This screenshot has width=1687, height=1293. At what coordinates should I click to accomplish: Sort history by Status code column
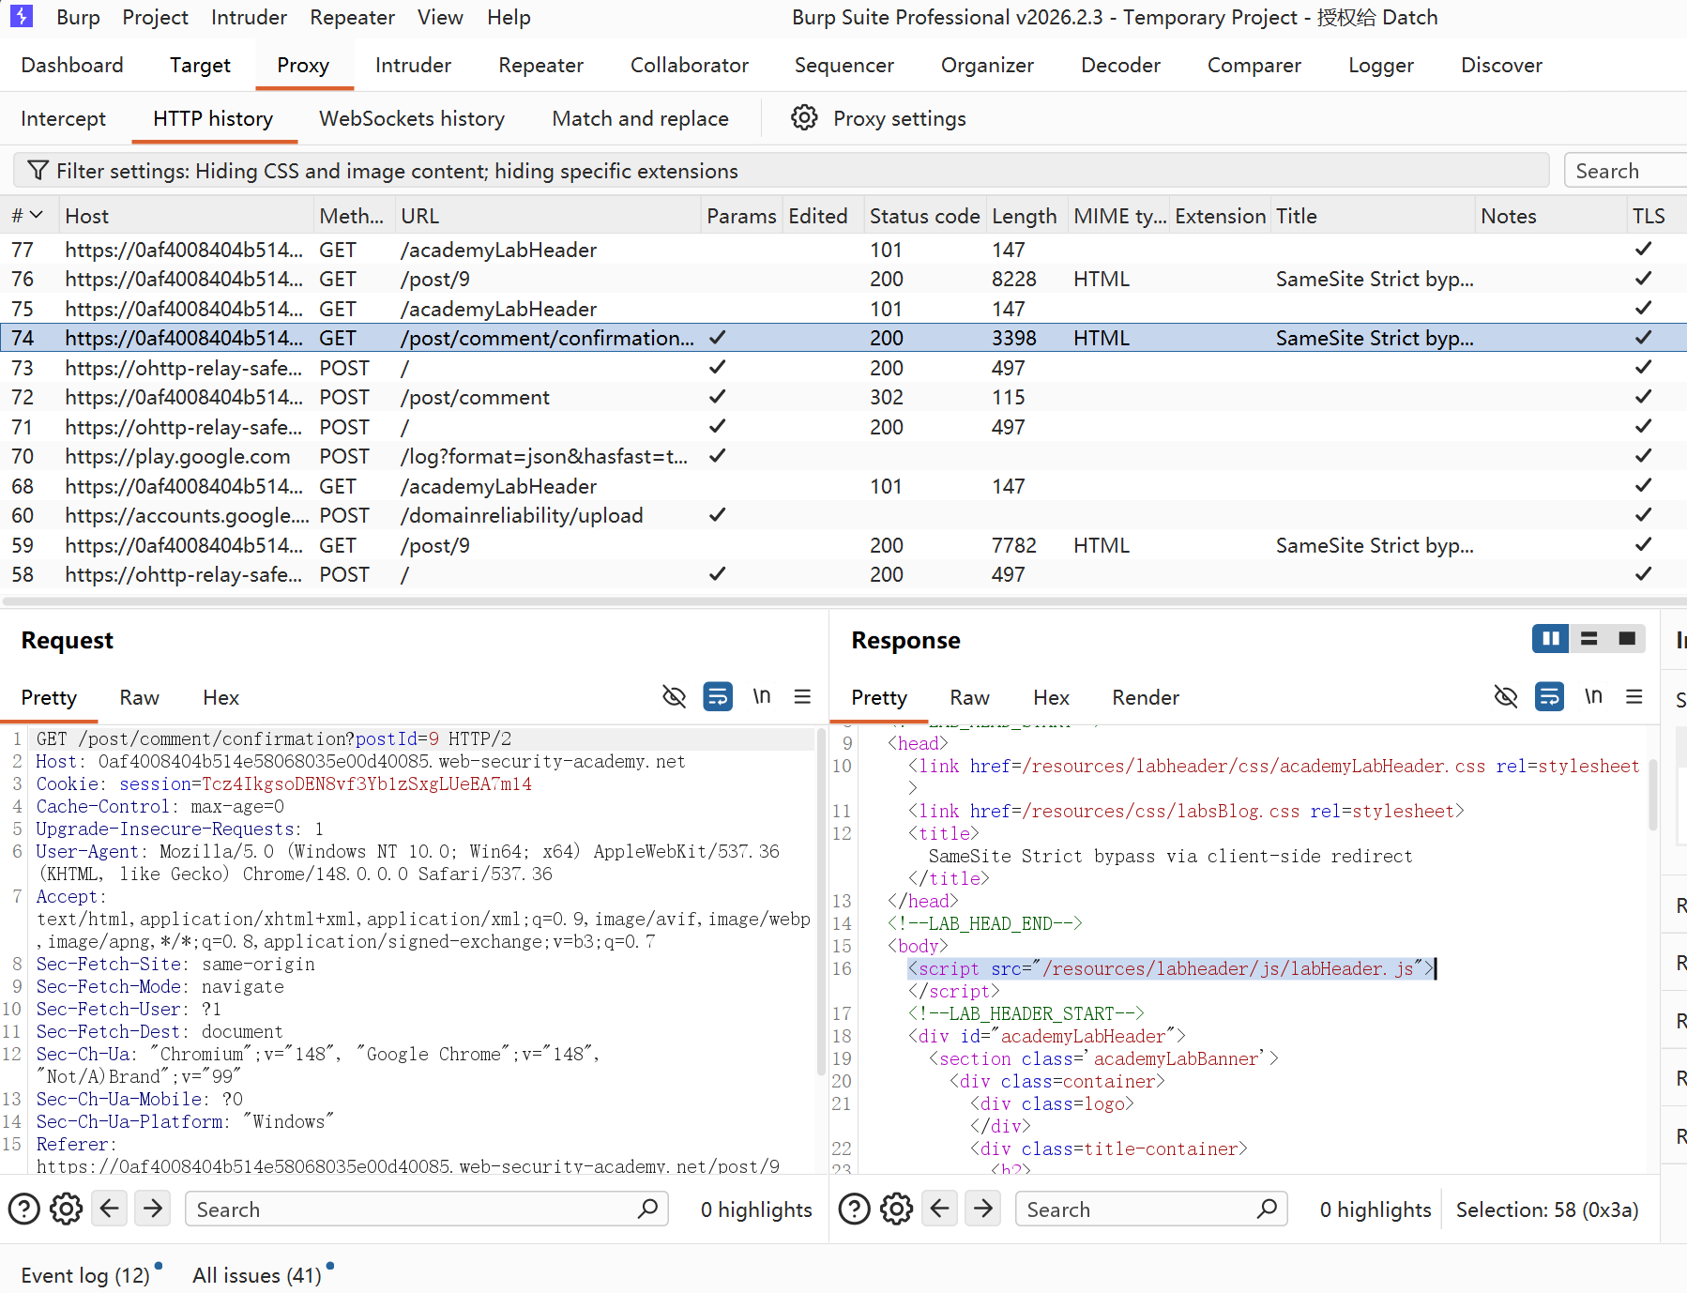[924, 216]
